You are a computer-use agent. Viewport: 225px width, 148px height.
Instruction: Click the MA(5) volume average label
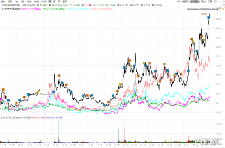[23, 118]
